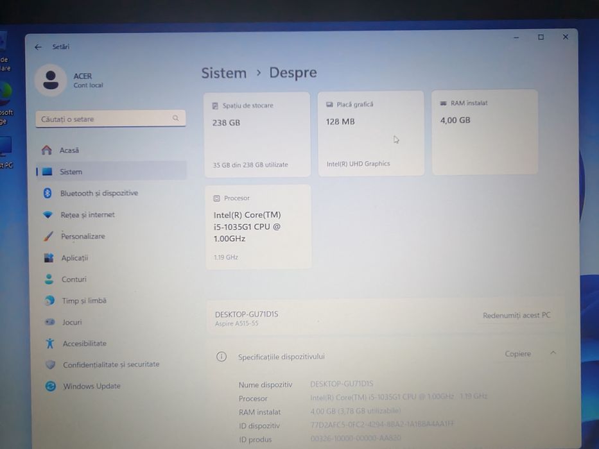
Task: Open the Intel(R) UHD Graphics card
Action: tap(371, 133)
